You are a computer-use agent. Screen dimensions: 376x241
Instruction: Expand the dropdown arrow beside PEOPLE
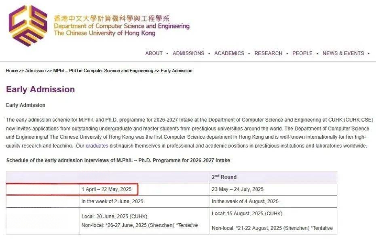(317, 54)
